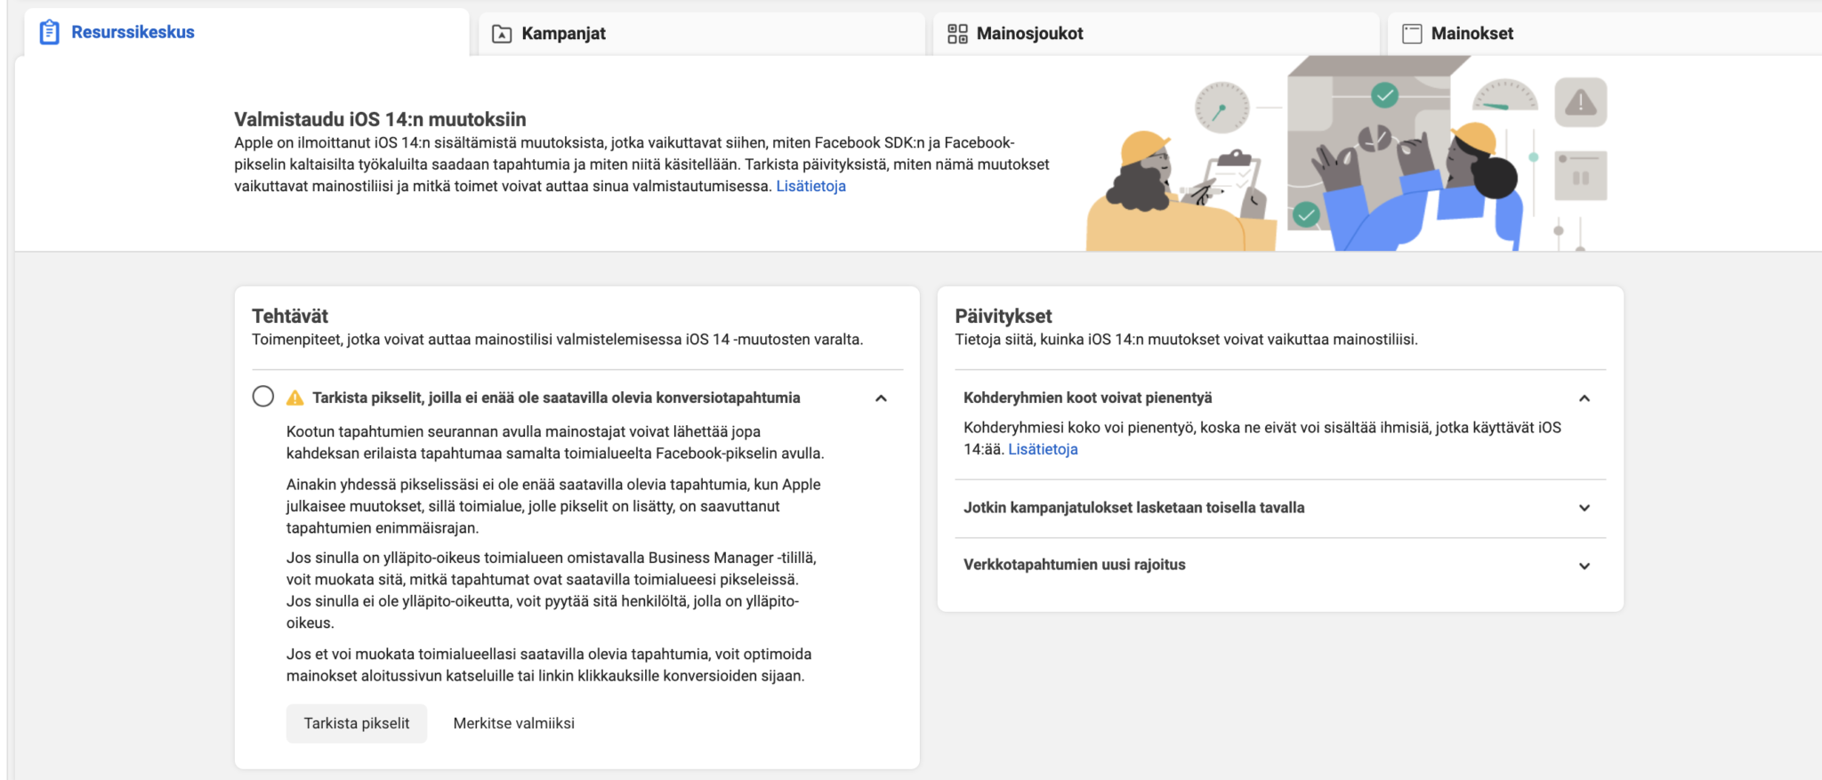Click the Resurssikeskus clipboard icon
The width and height of the screenshot is (1822, 780).
50,32
